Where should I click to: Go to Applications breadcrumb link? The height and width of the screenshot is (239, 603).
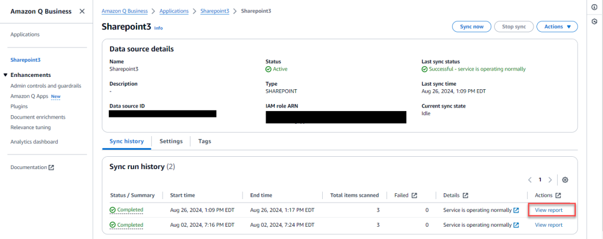tap(174, 11)
